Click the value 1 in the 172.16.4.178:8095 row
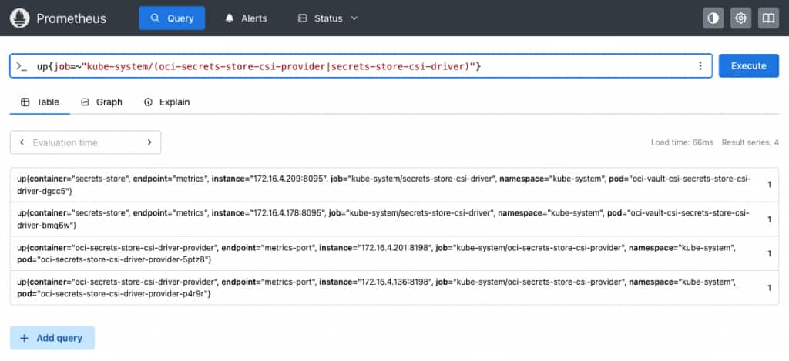Screen dimensions: 789x361 point(770,219)
